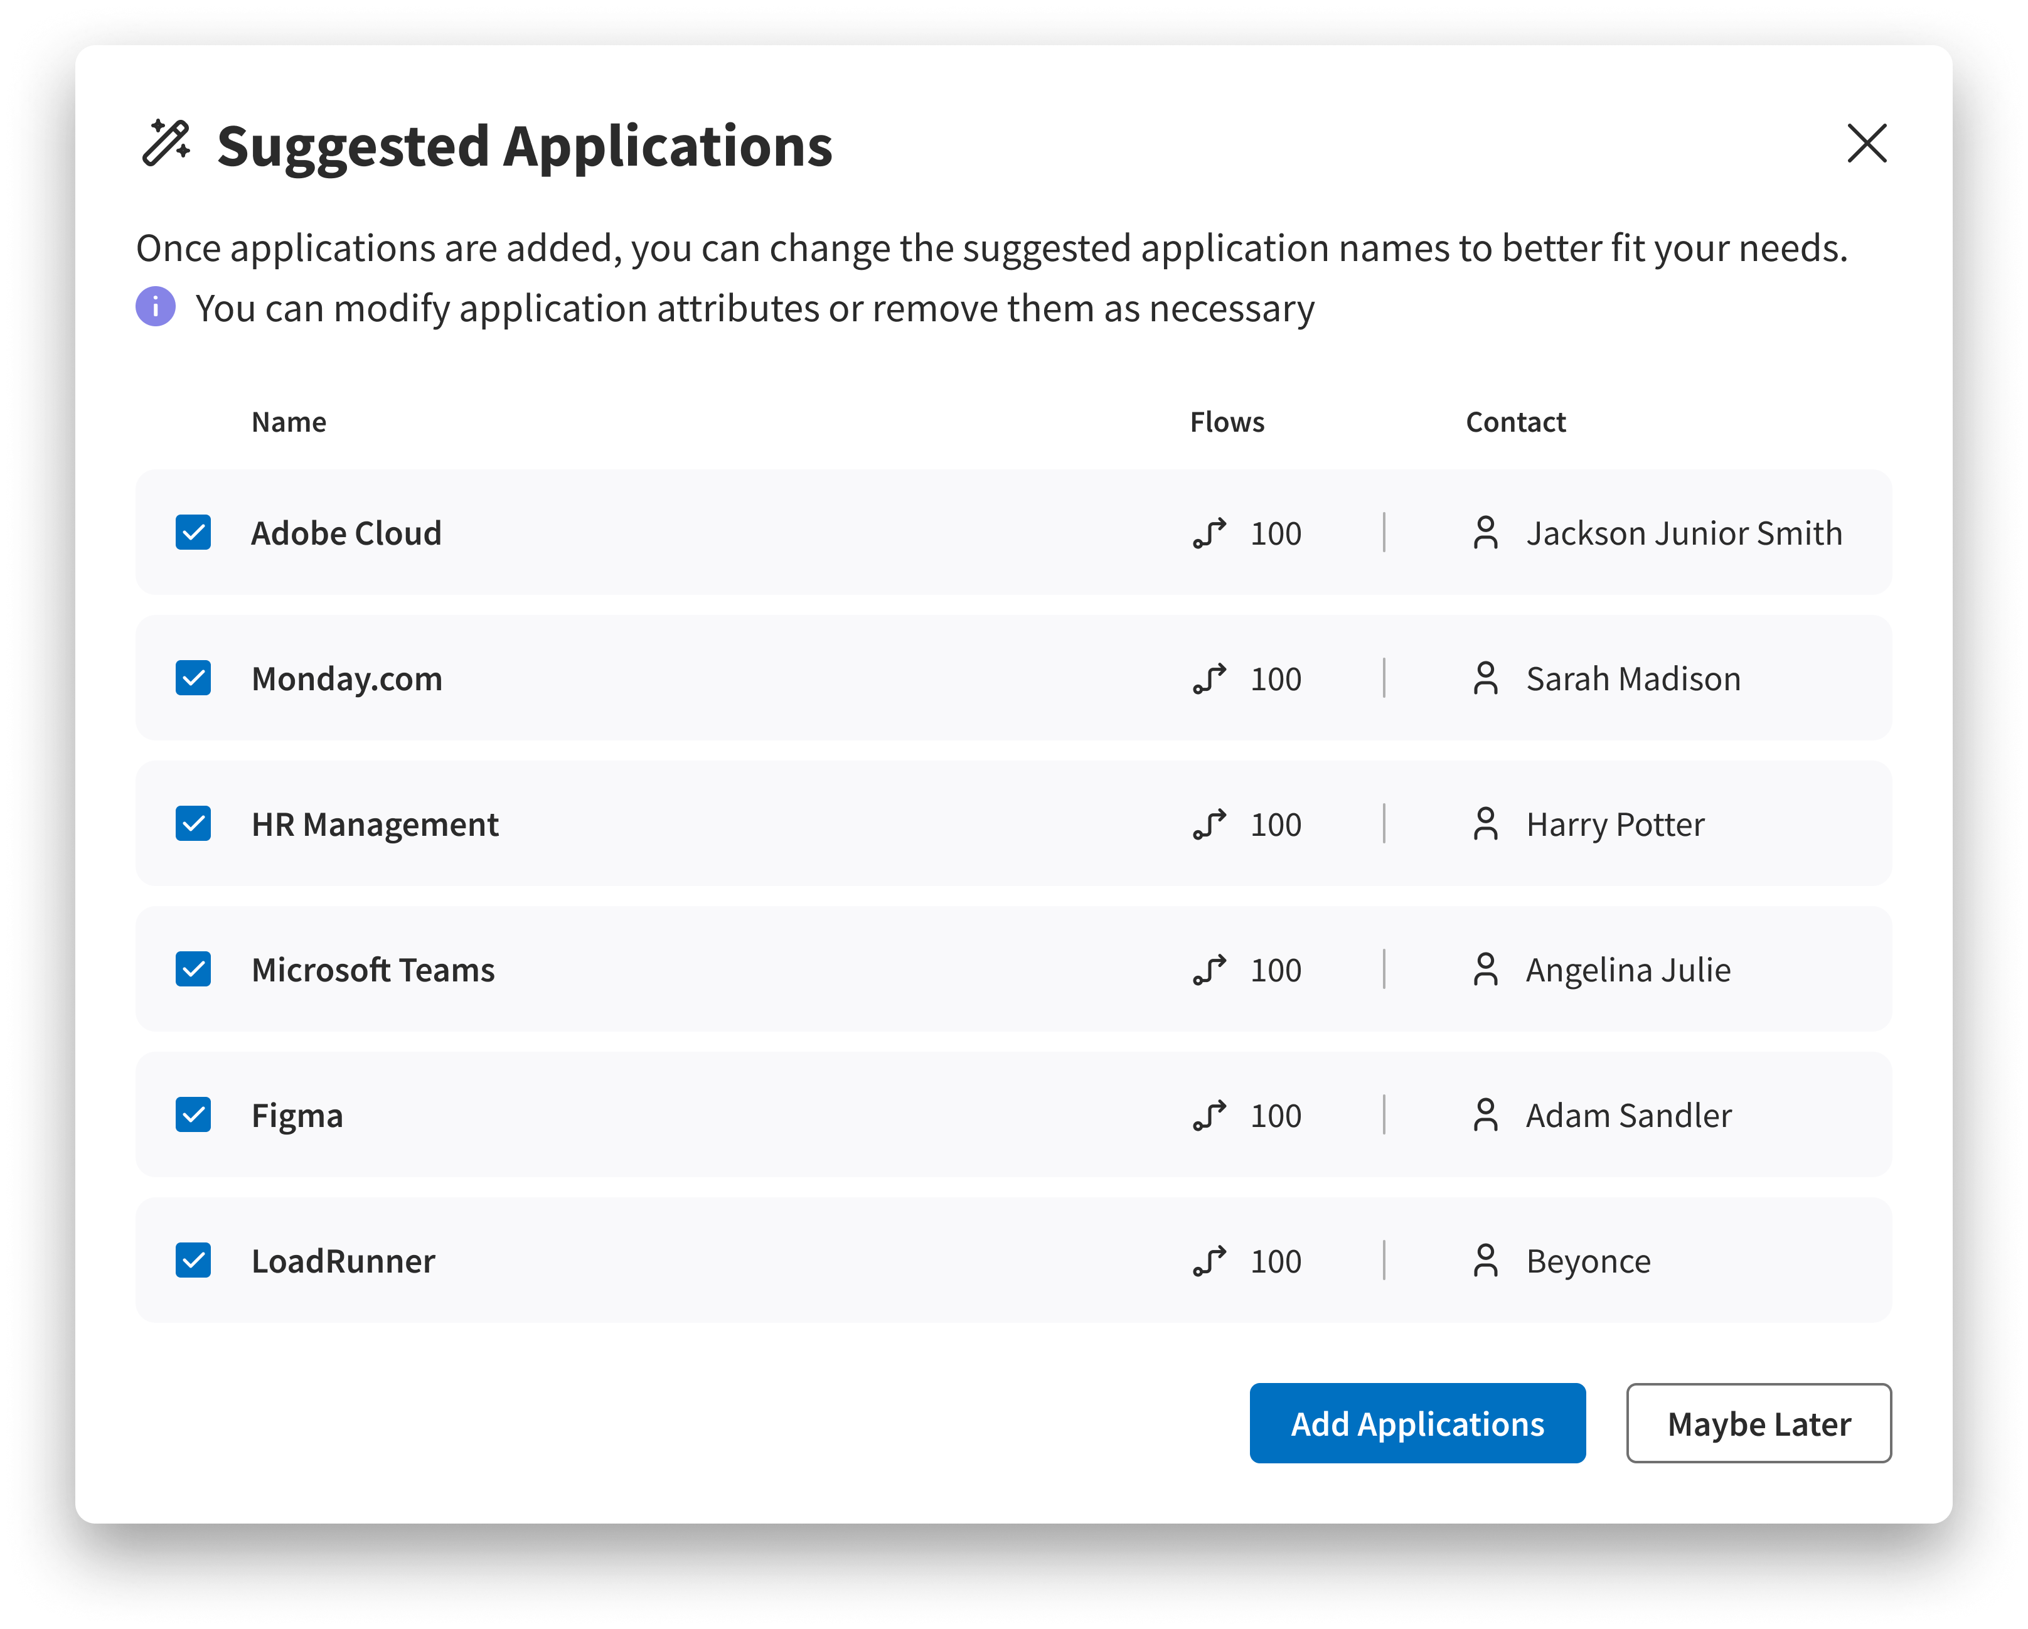This screenshot has height=1629, width=2028.
Task: Untick the Figma checkbox
Action: tap(193, 1114)
